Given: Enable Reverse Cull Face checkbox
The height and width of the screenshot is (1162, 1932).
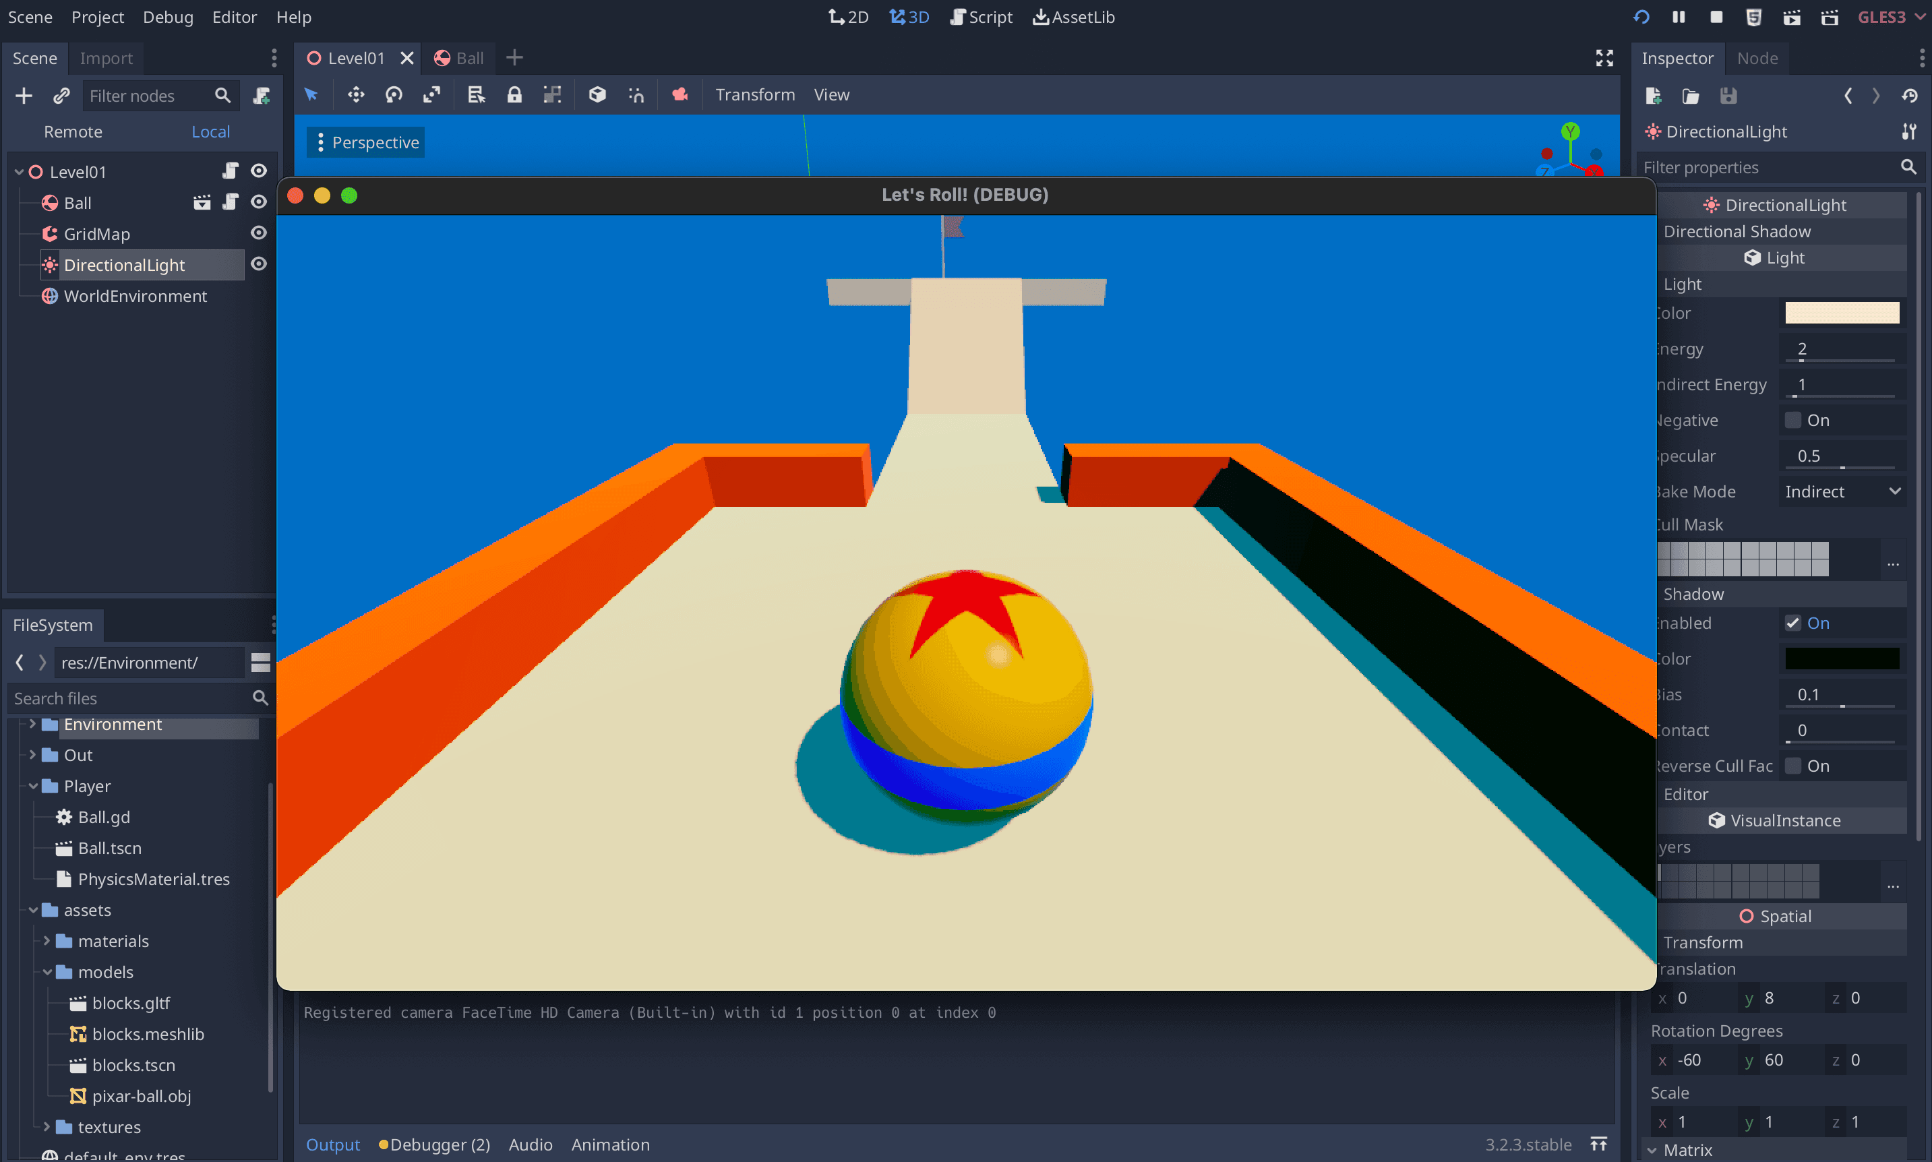Looking at the screenshot, I should (x=1792, y=766).
